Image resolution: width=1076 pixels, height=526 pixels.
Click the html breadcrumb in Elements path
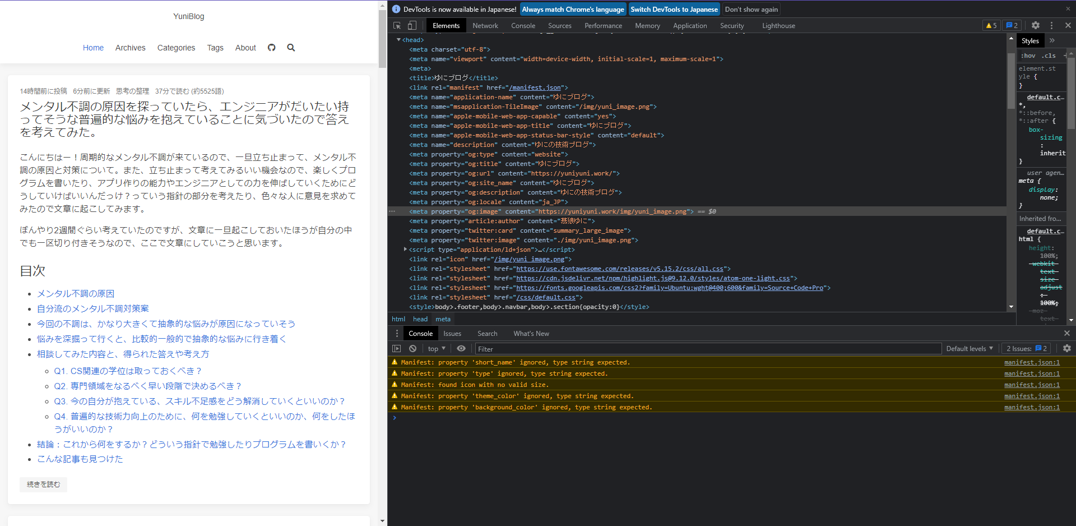click(398, 319)
